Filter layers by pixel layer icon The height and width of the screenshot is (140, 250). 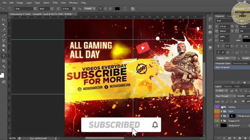pyautogui.click(x=232, y=91)
